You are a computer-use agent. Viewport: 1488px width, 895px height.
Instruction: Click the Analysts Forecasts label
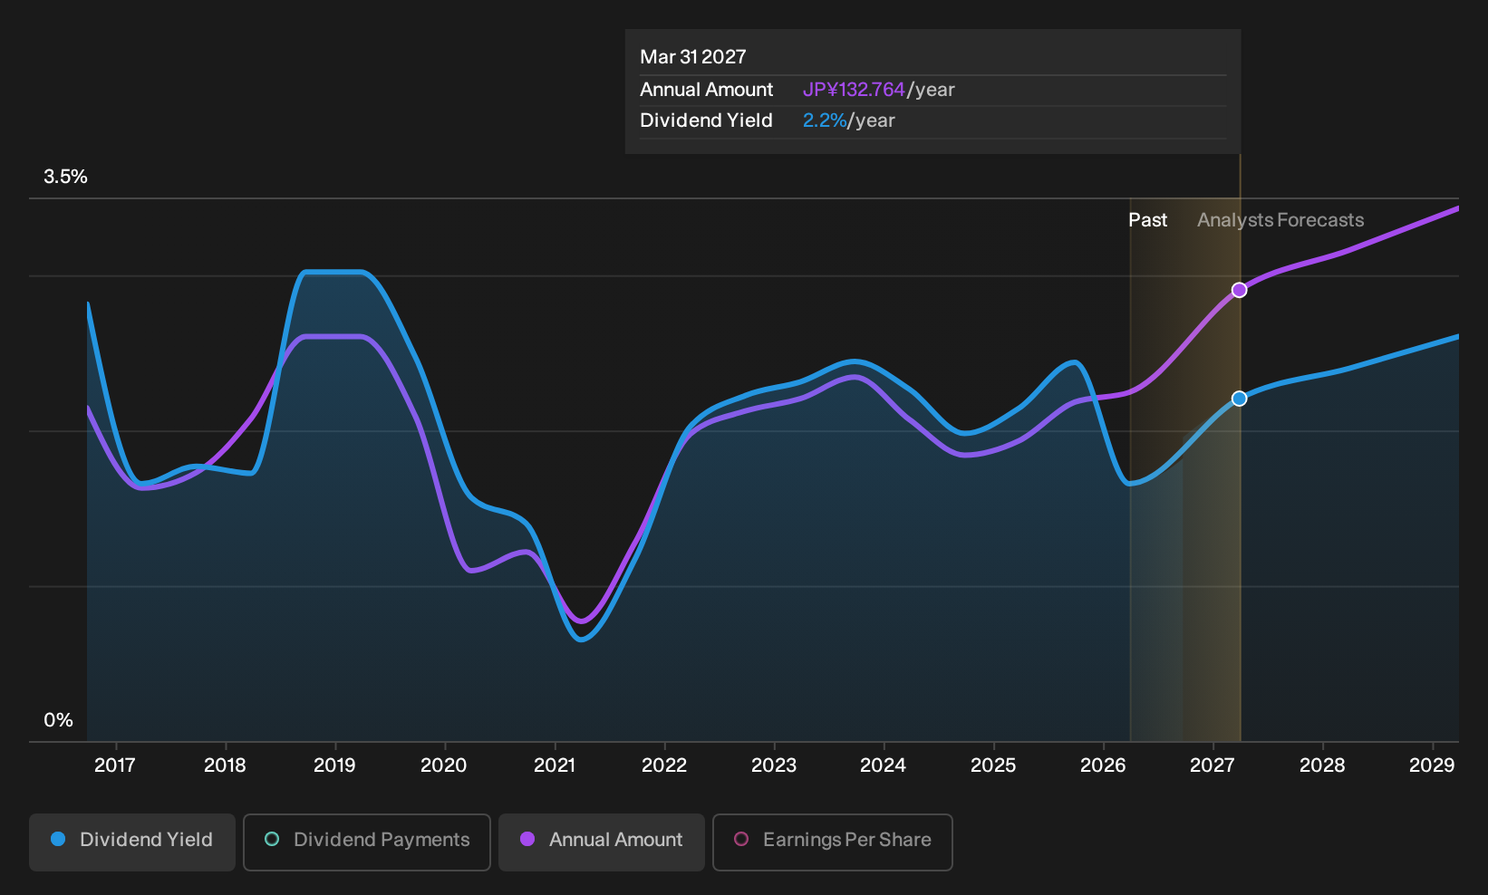tap(1280, 220)
